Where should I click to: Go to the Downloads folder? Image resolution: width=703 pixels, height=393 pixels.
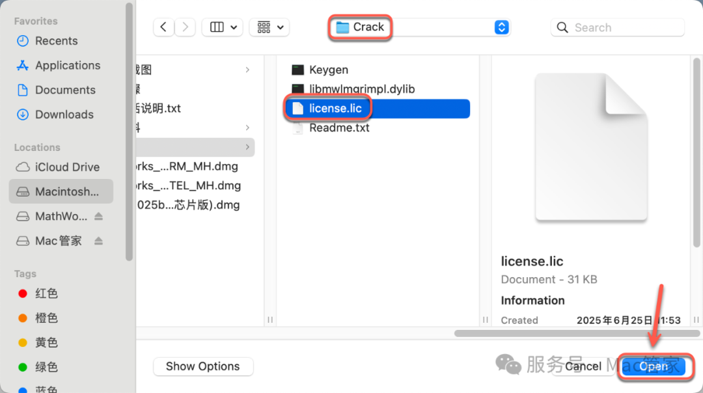point(64,115)
